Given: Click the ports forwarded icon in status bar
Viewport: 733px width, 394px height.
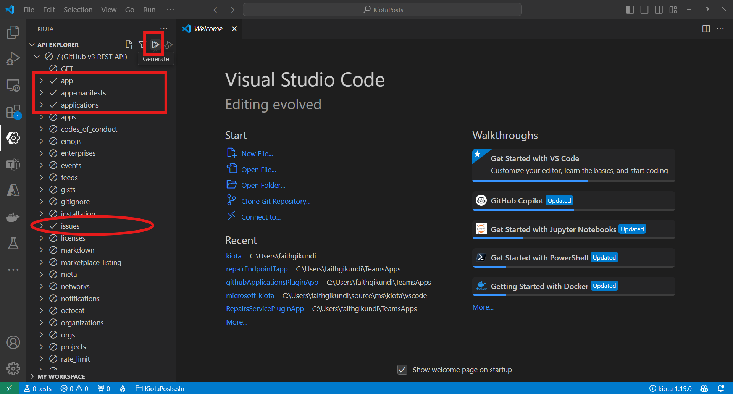Looking at the screenshot, I should pyautogui.click(x=104, y=388).
